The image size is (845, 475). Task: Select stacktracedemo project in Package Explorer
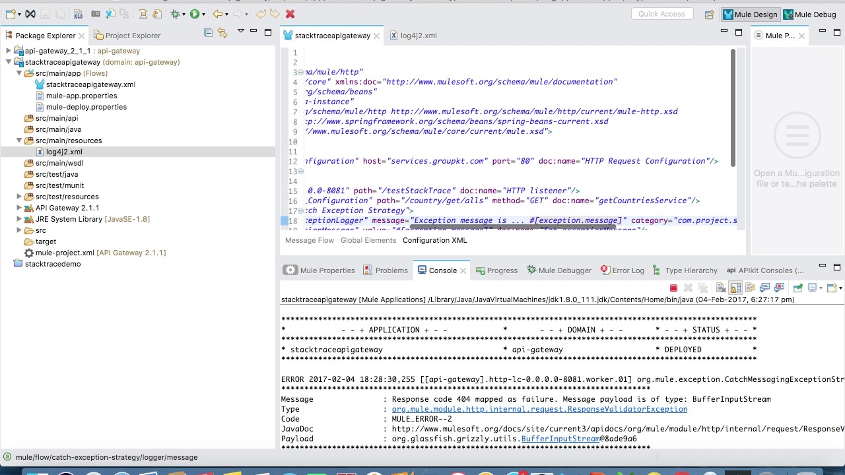[x=53, y=264]
